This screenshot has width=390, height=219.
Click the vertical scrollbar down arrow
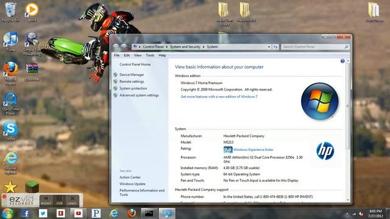[348, 200]
